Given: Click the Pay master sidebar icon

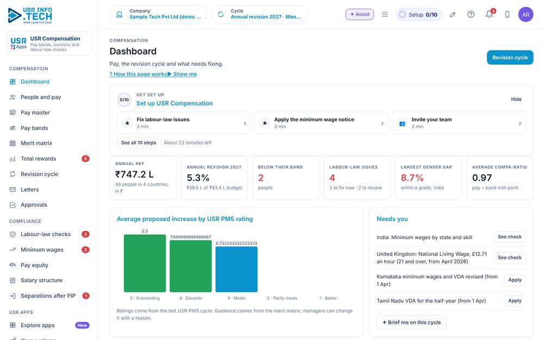Looking at the screenshot, I should pyautogui.click(x=13, y=113).
